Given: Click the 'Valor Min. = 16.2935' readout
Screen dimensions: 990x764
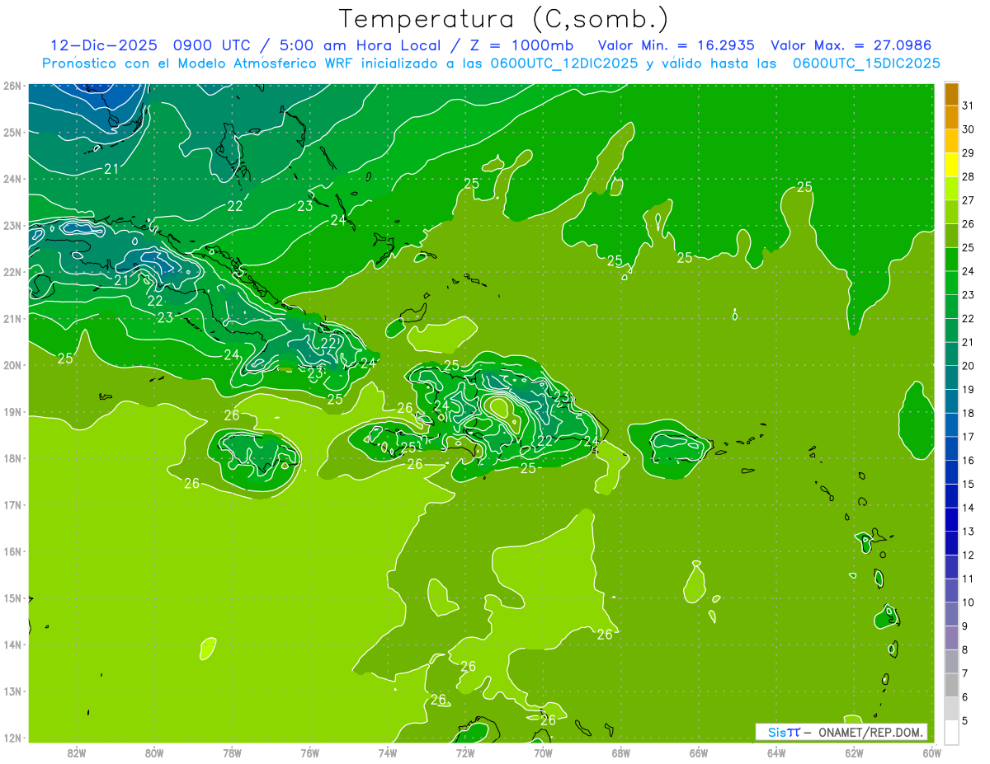Looking at the screenshot, I should 676,45.
